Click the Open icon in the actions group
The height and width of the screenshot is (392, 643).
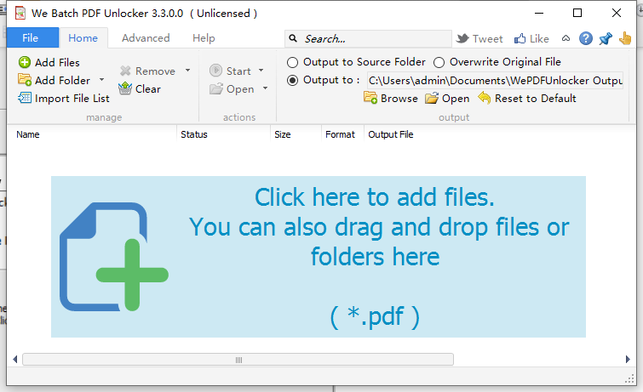[215, 89]
